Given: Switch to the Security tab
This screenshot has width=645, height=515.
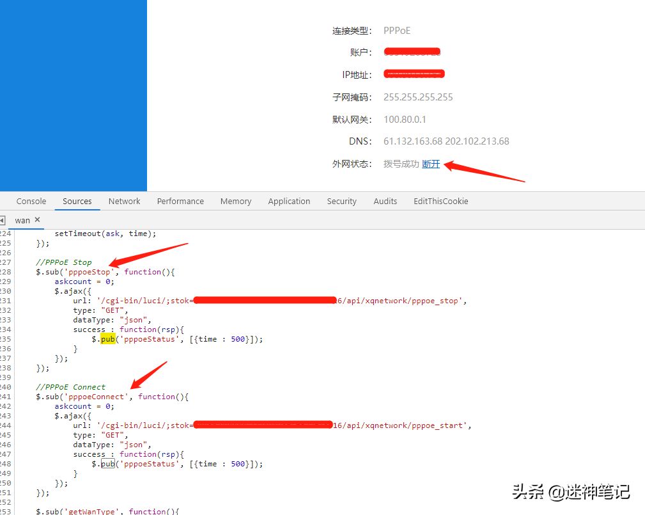Looking at the screenshot, I should 341,202.
